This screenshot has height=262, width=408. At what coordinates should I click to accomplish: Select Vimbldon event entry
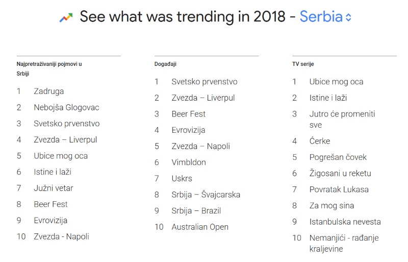pyautogui.click(x=189, y=162)
